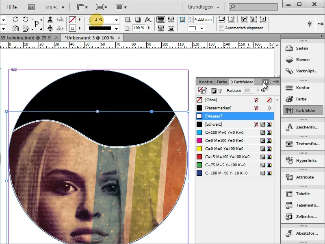Rotate 90° counter-clockwise icon in control bar
The height and width of the screenshot is (244, 325).
(x=25, y=20)
